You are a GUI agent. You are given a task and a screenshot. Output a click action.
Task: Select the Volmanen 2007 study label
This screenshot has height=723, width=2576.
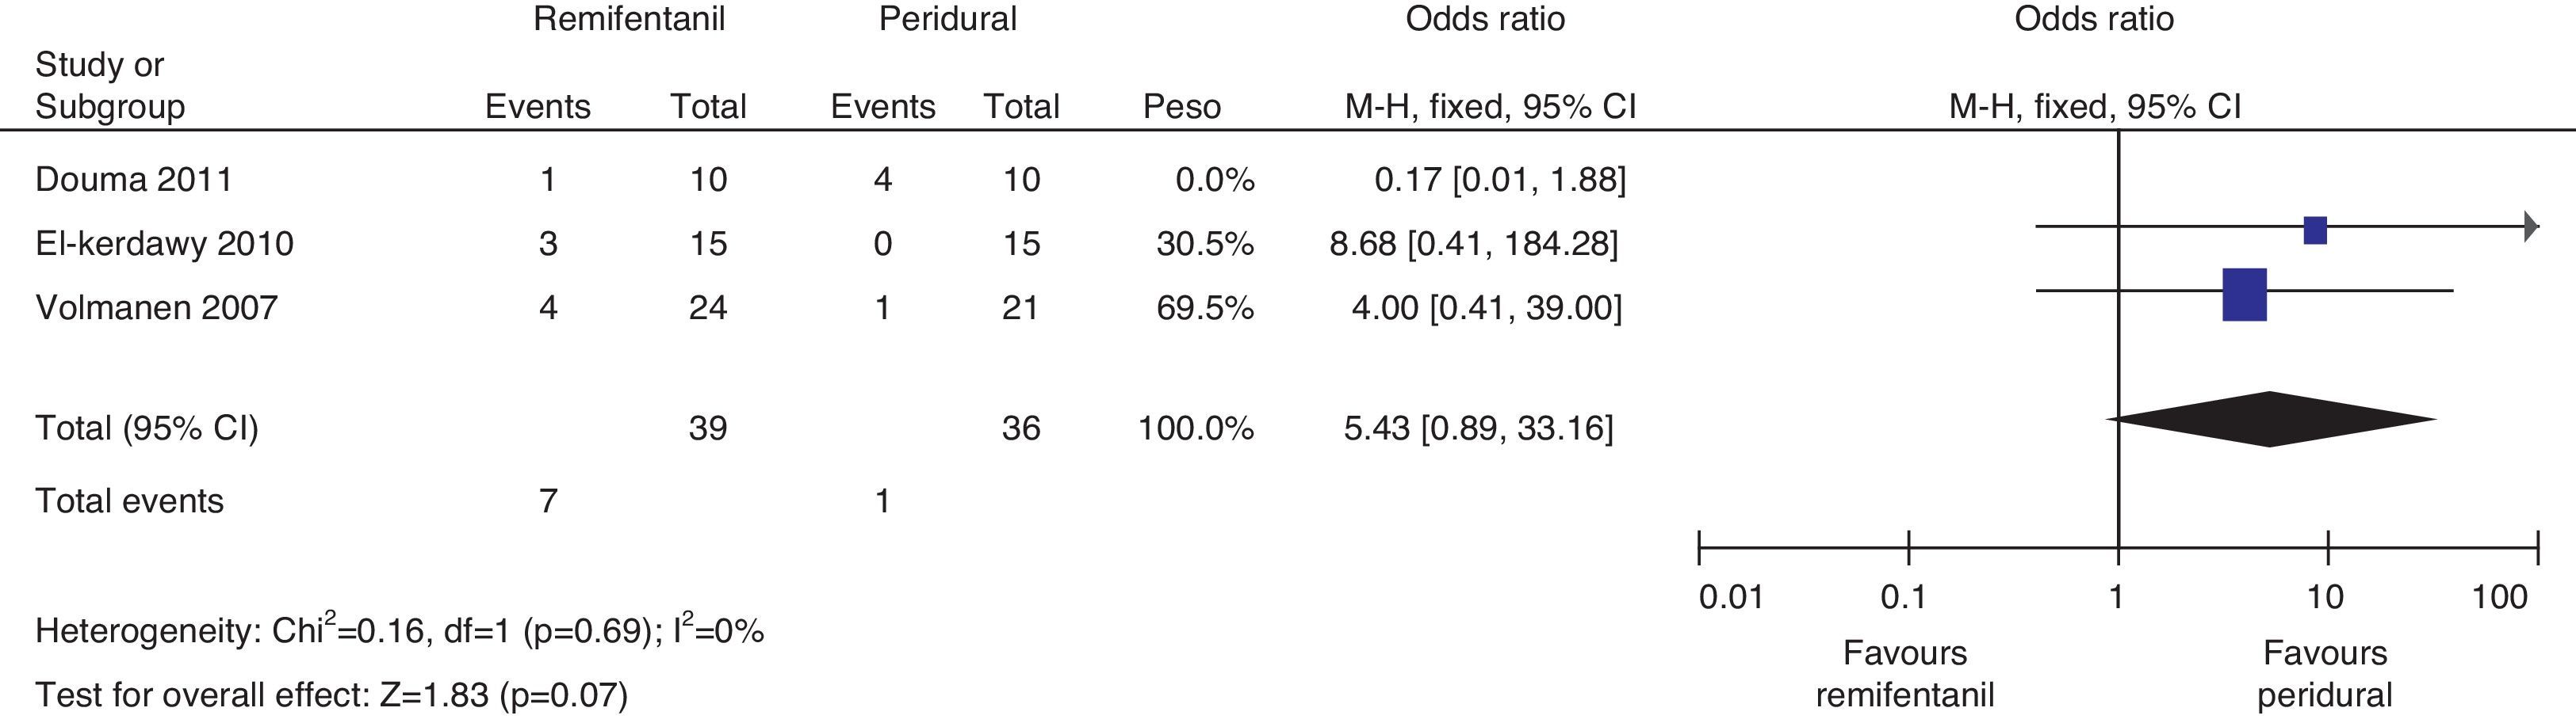[156, 307]
